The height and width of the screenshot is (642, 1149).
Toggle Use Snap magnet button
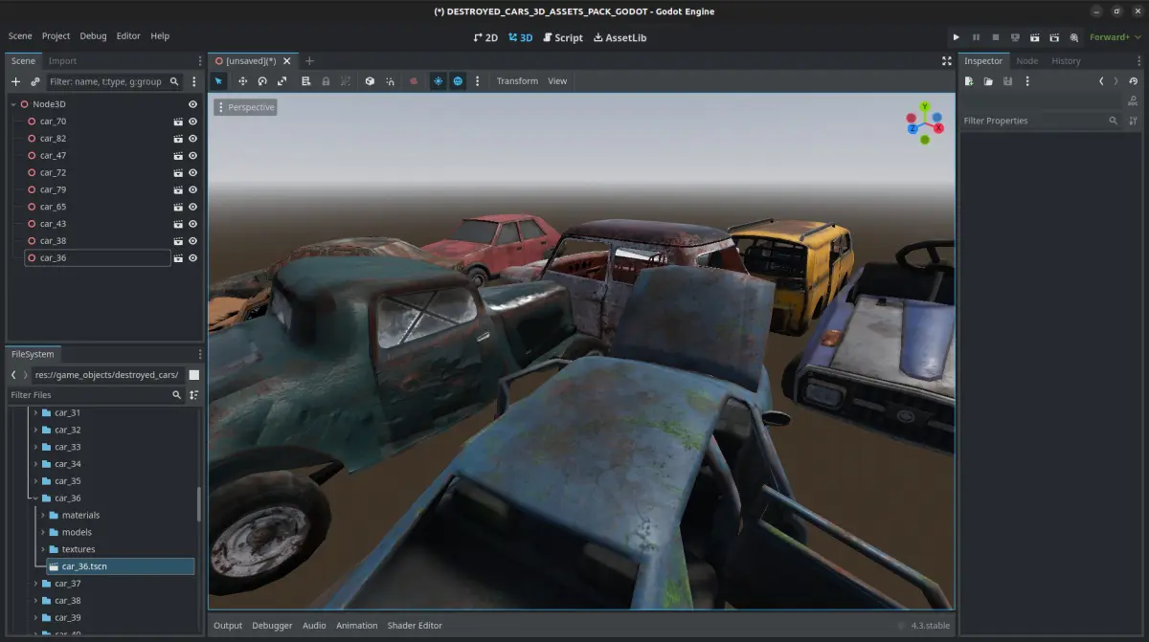point(390,81)
